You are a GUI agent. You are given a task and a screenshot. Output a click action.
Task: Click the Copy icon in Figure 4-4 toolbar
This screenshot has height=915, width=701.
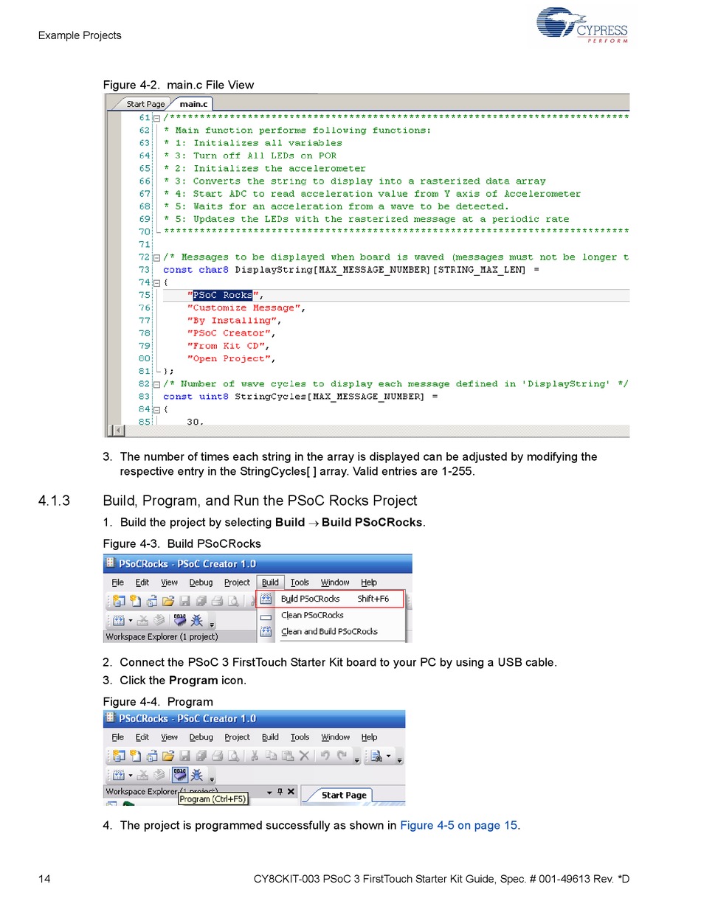coord(271,755)
